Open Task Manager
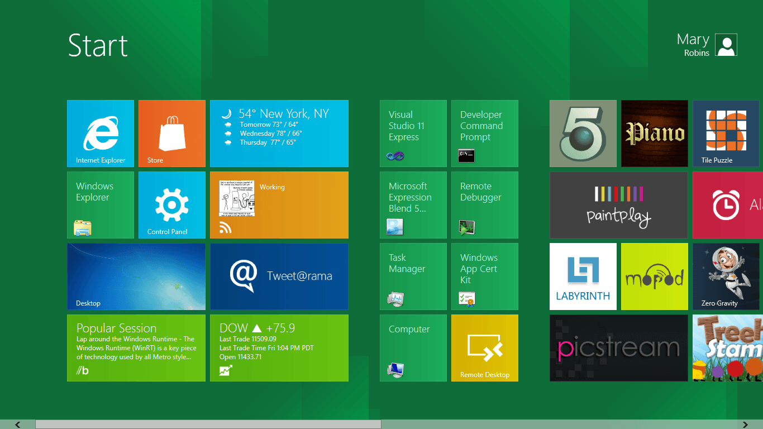The image size is (763, 429). click(413, 277)
